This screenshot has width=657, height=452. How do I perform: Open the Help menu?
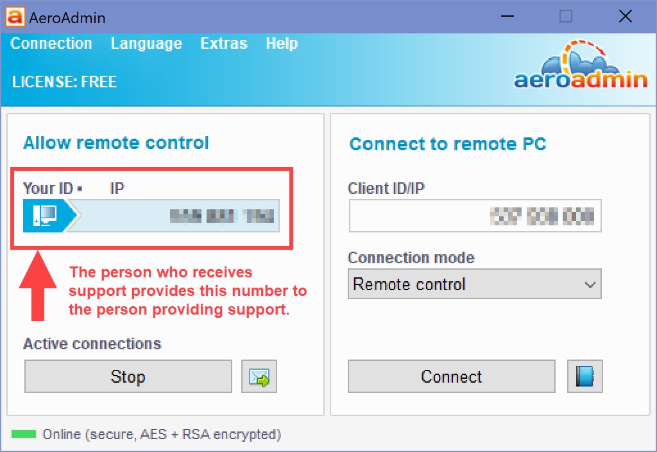tap(282, 44)
